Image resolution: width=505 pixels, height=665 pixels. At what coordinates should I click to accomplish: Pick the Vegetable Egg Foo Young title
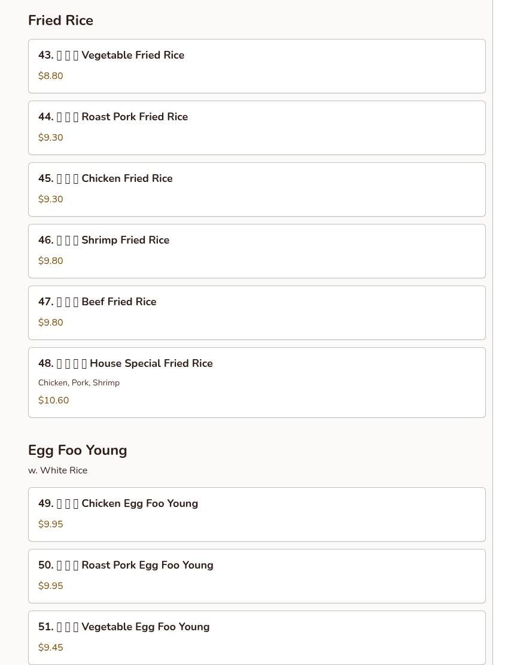(124, 627)
